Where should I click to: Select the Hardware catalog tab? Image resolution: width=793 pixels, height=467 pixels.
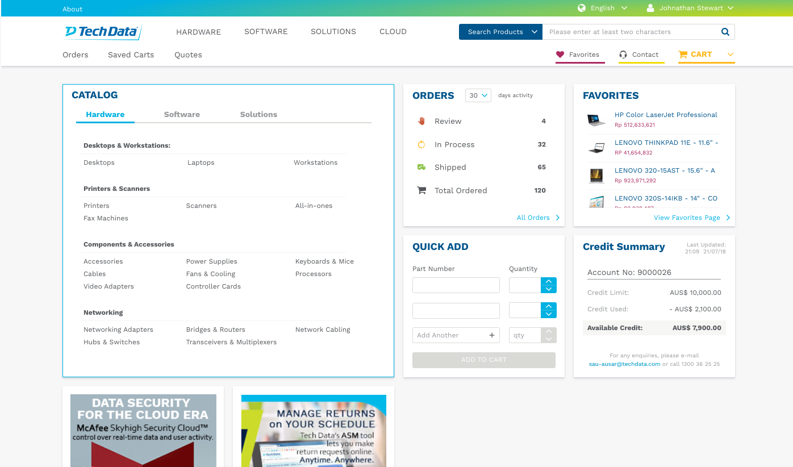[105, 114]
